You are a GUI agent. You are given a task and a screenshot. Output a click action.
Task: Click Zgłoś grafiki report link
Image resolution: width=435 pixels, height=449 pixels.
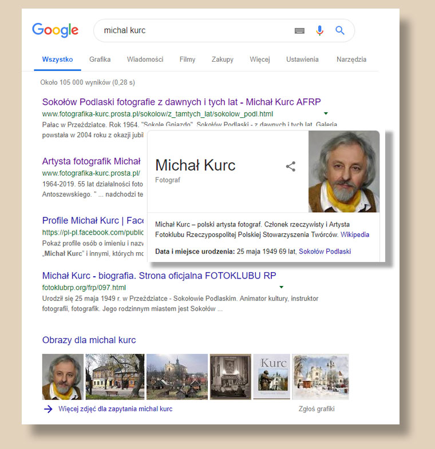click(317, 409)
